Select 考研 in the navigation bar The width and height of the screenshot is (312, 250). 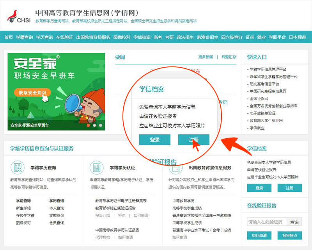point(169,37)
